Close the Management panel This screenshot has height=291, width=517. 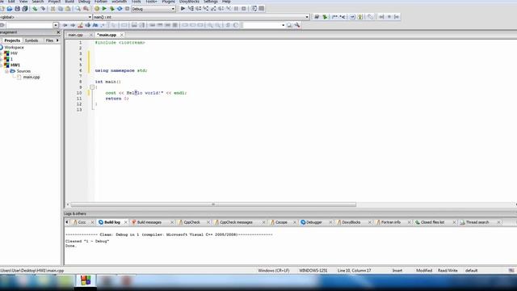[58, 32]
